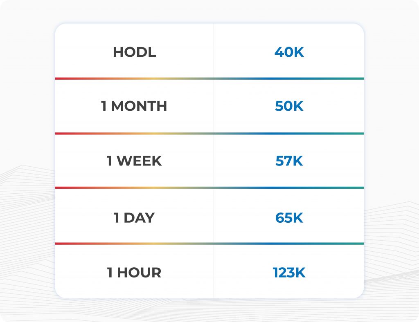The height and width of the screenshot is (322, 419).
Task: Select the 65K value
Action: click(289, 218)
